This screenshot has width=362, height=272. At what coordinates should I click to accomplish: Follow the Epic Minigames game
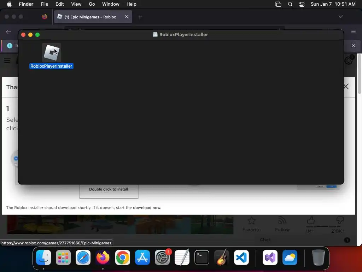pos(282,224)
